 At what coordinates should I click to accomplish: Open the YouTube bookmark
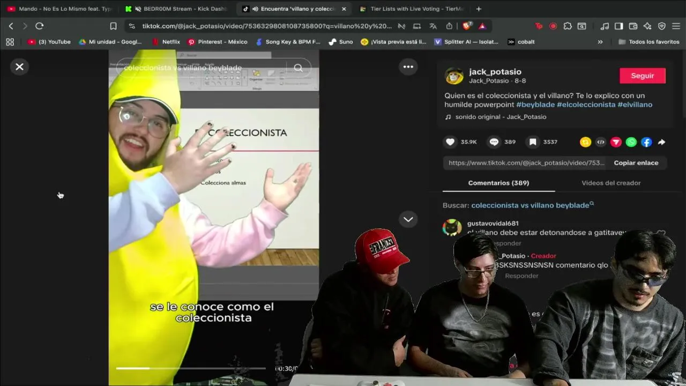[x=49, y=42]
